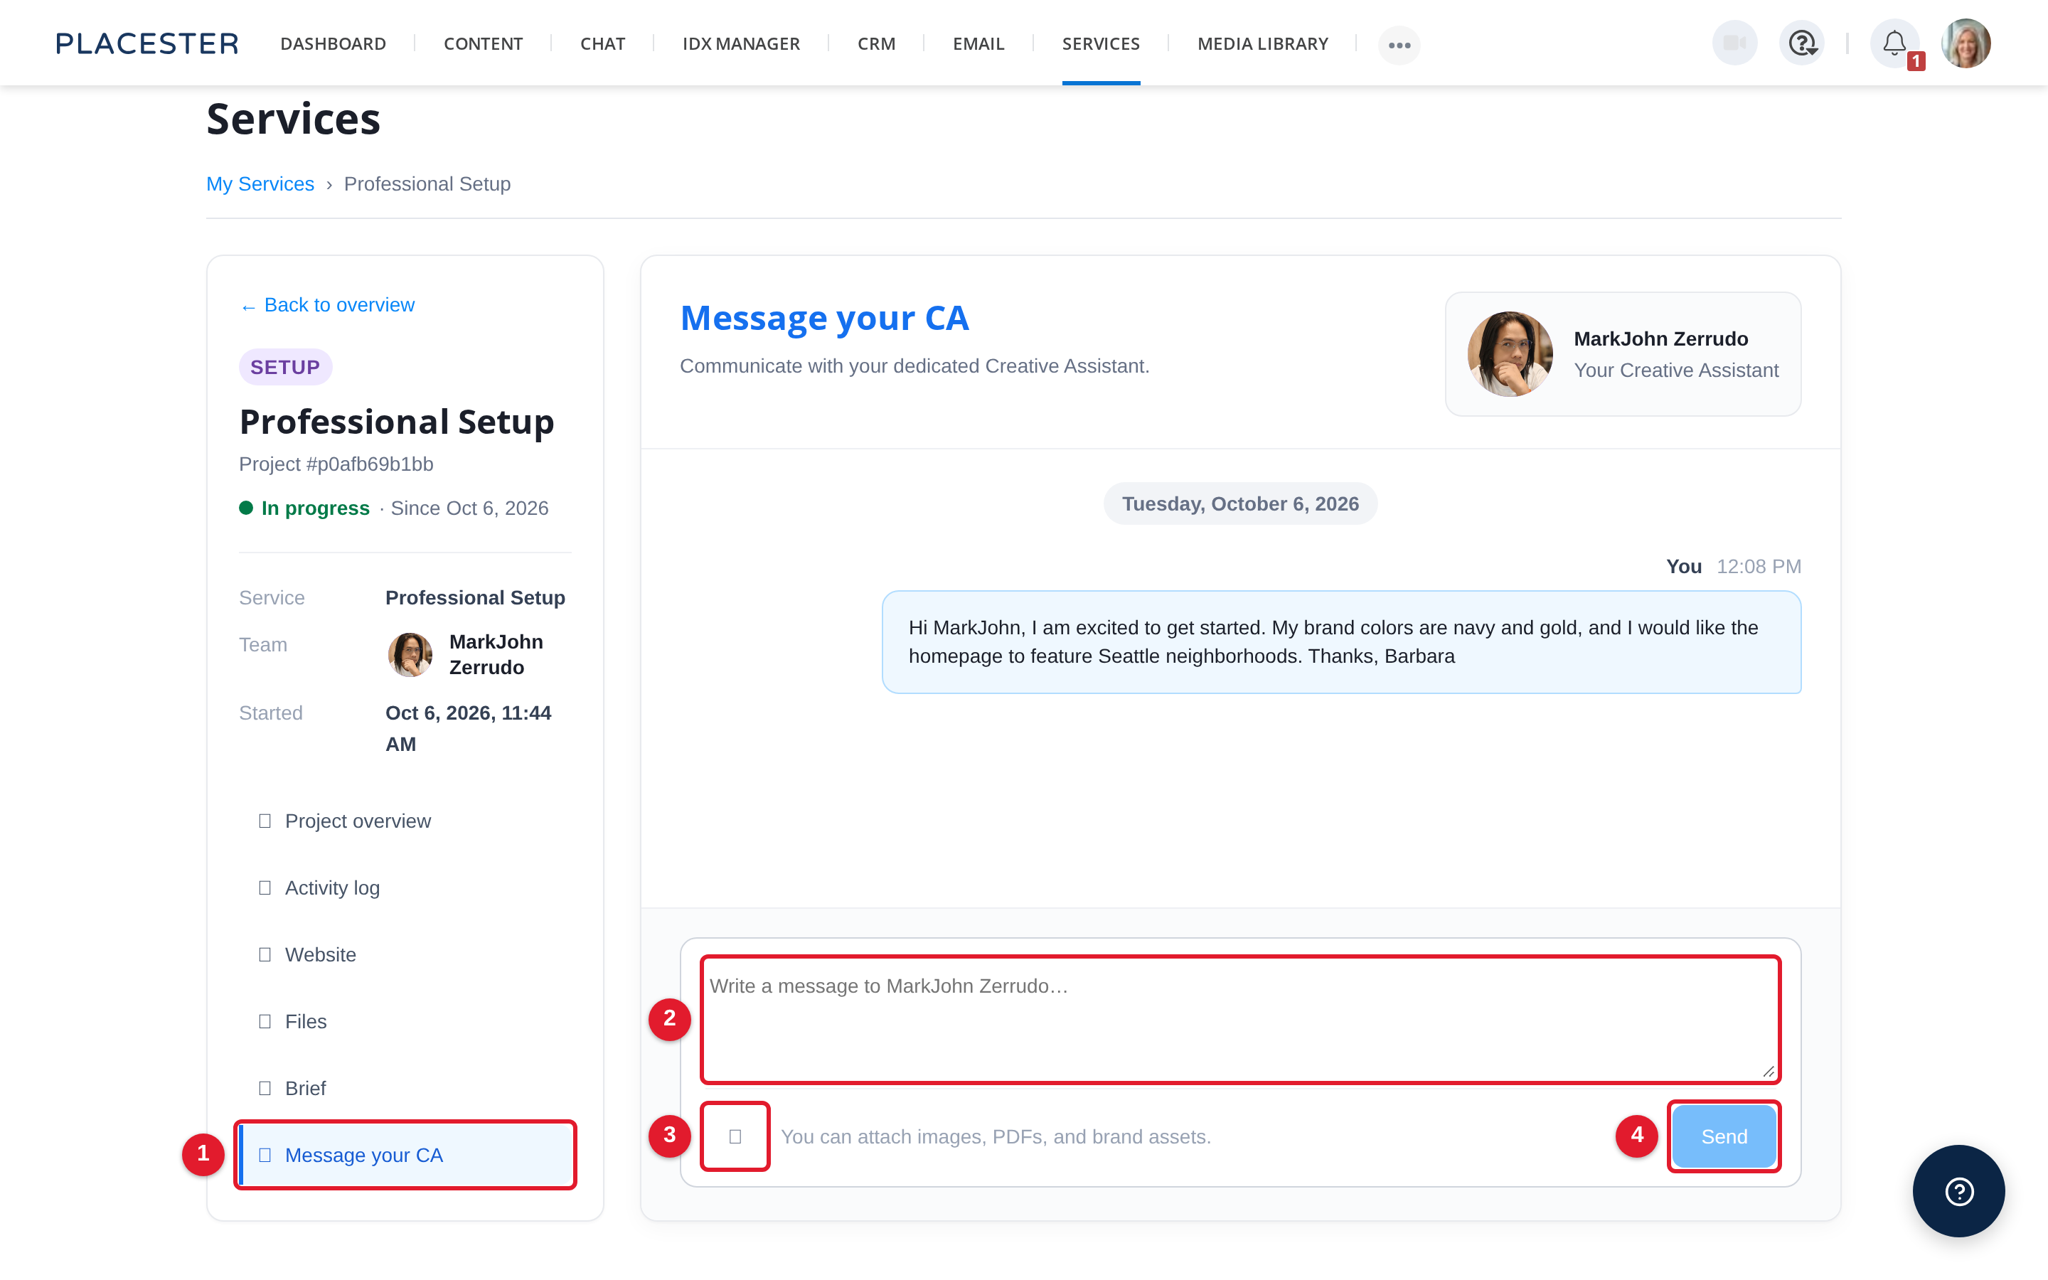Screen dimensions: 2048x1280
Task: Open IDX Manager
Action: tap(740, 44)
